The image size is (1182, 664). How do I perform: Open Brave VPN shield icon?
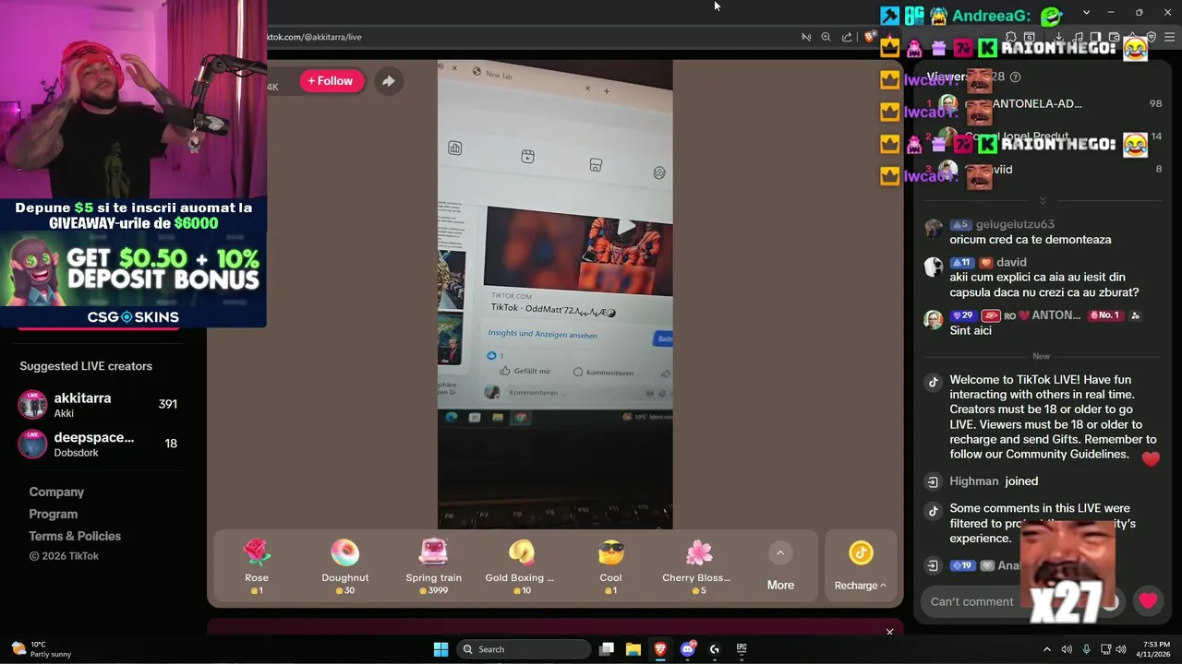[x=1151, y=37]
